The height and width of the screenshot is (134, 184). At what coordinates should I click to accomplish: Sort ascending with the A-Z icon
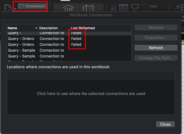pyautogui.click(x=114, y=8)
